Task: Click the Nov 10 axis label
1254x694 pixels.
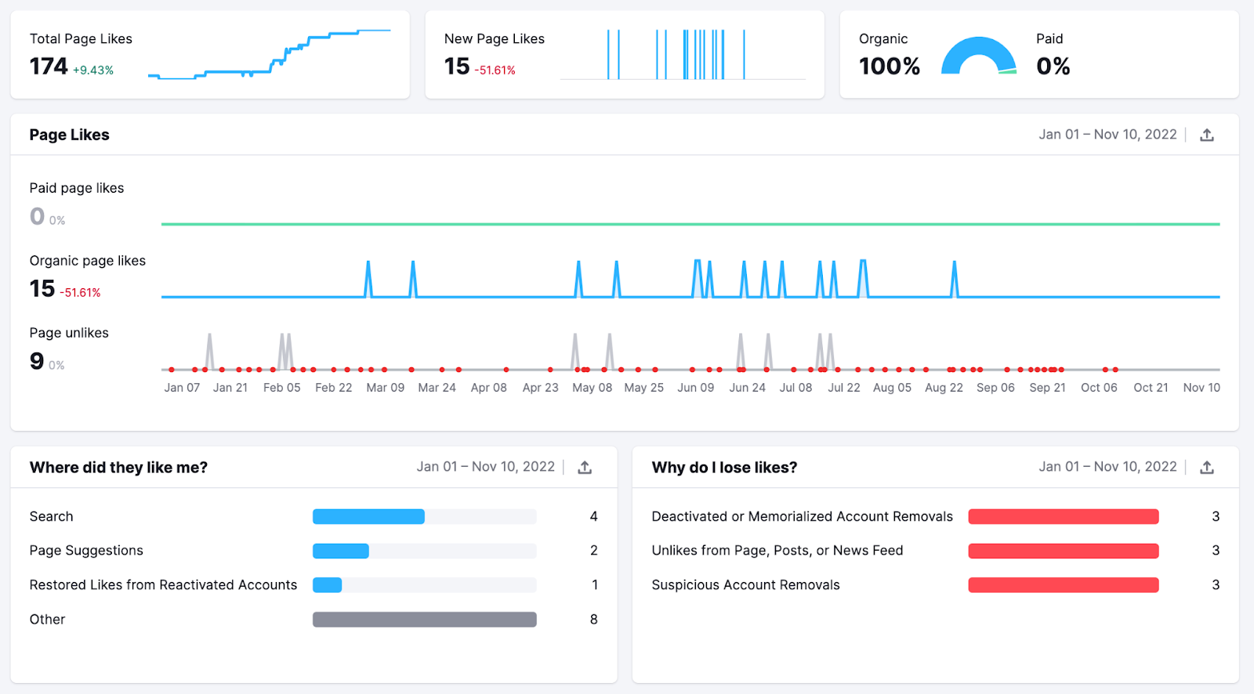Action: click(x=1201, y=388)
